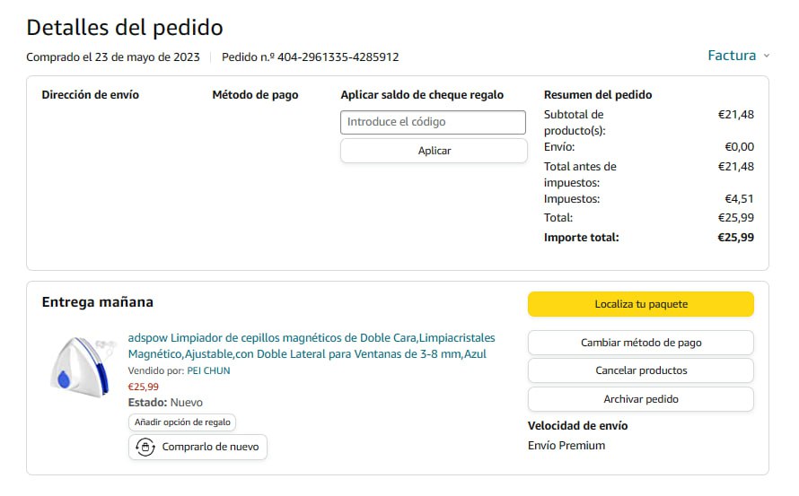The image size is (799, 496).
Task: Open the adspow Limpiador product title link
Action: 311,346
